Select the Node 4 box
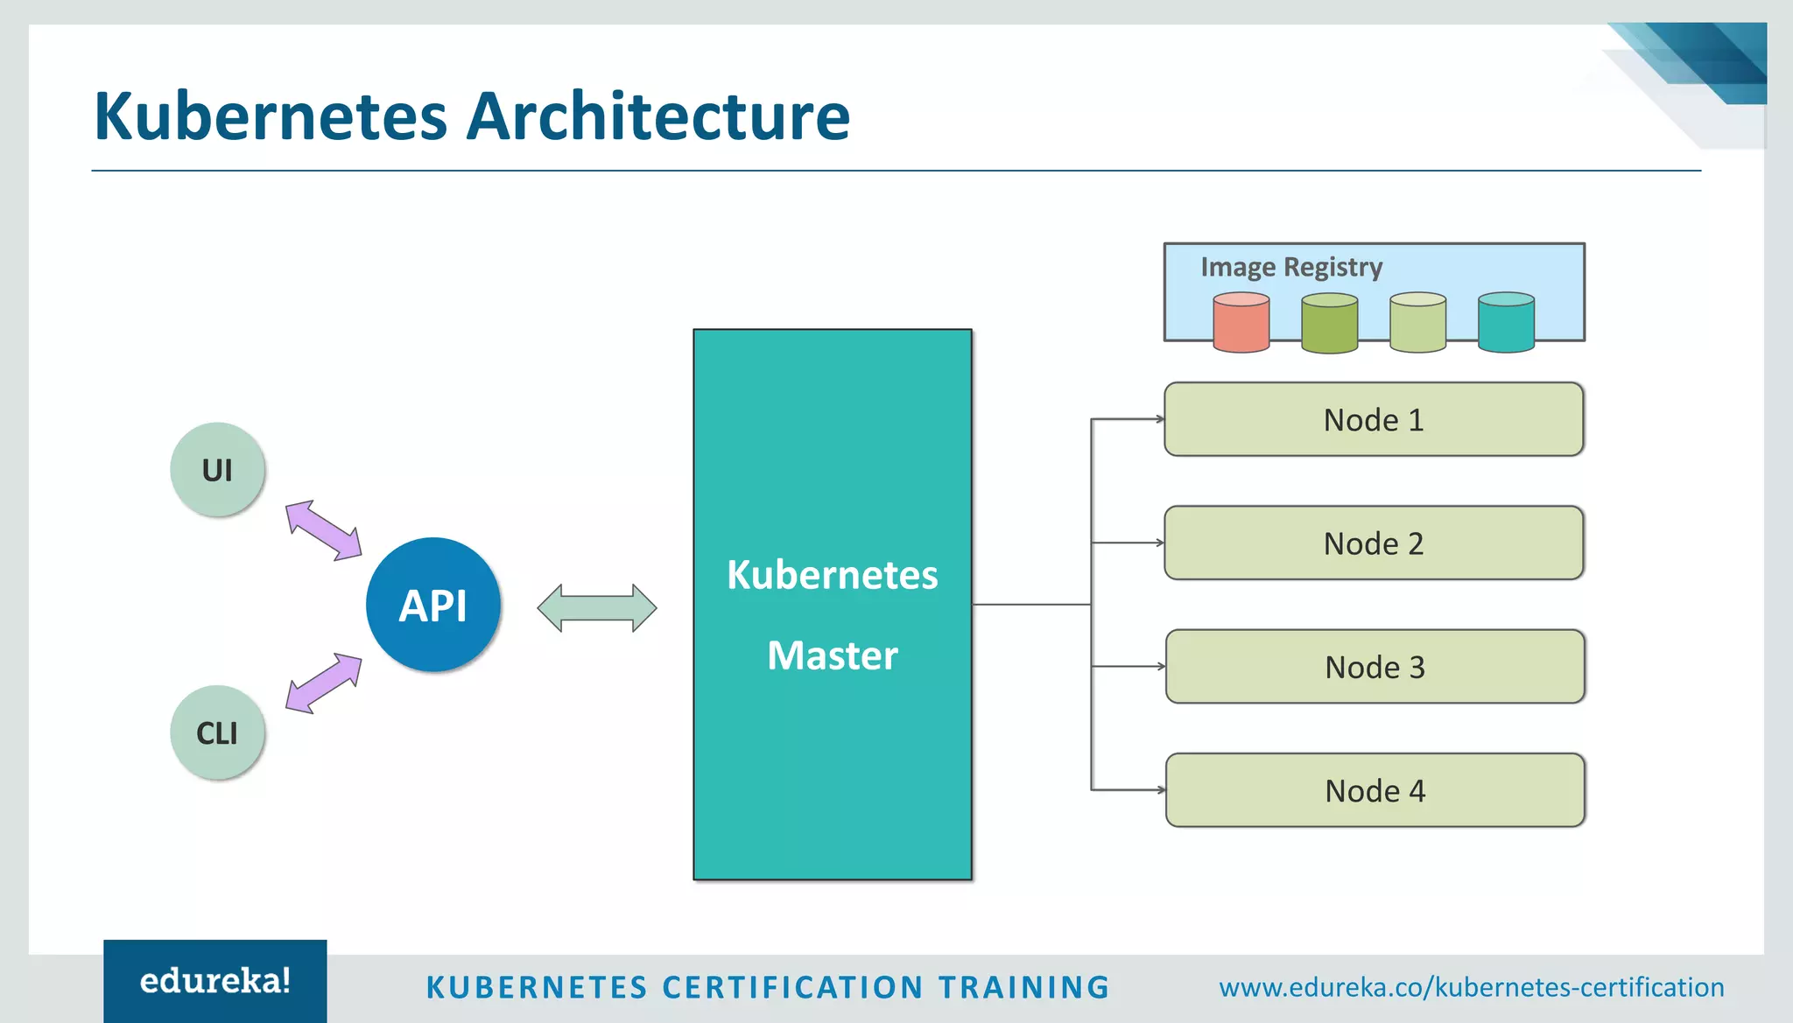 [x=1375, y=790]
